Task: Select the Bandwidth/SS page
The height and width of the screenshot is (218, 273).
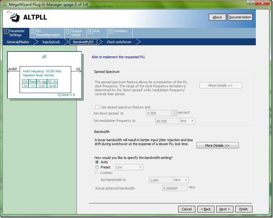Action: pos(83,42)
